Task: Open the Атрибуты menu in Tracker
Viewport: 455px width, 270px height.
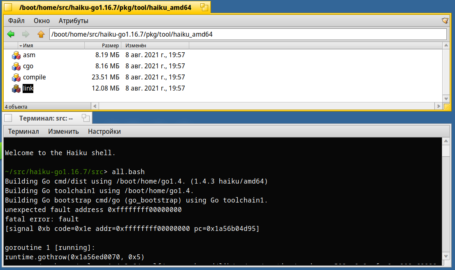Action: pos(73,21)
